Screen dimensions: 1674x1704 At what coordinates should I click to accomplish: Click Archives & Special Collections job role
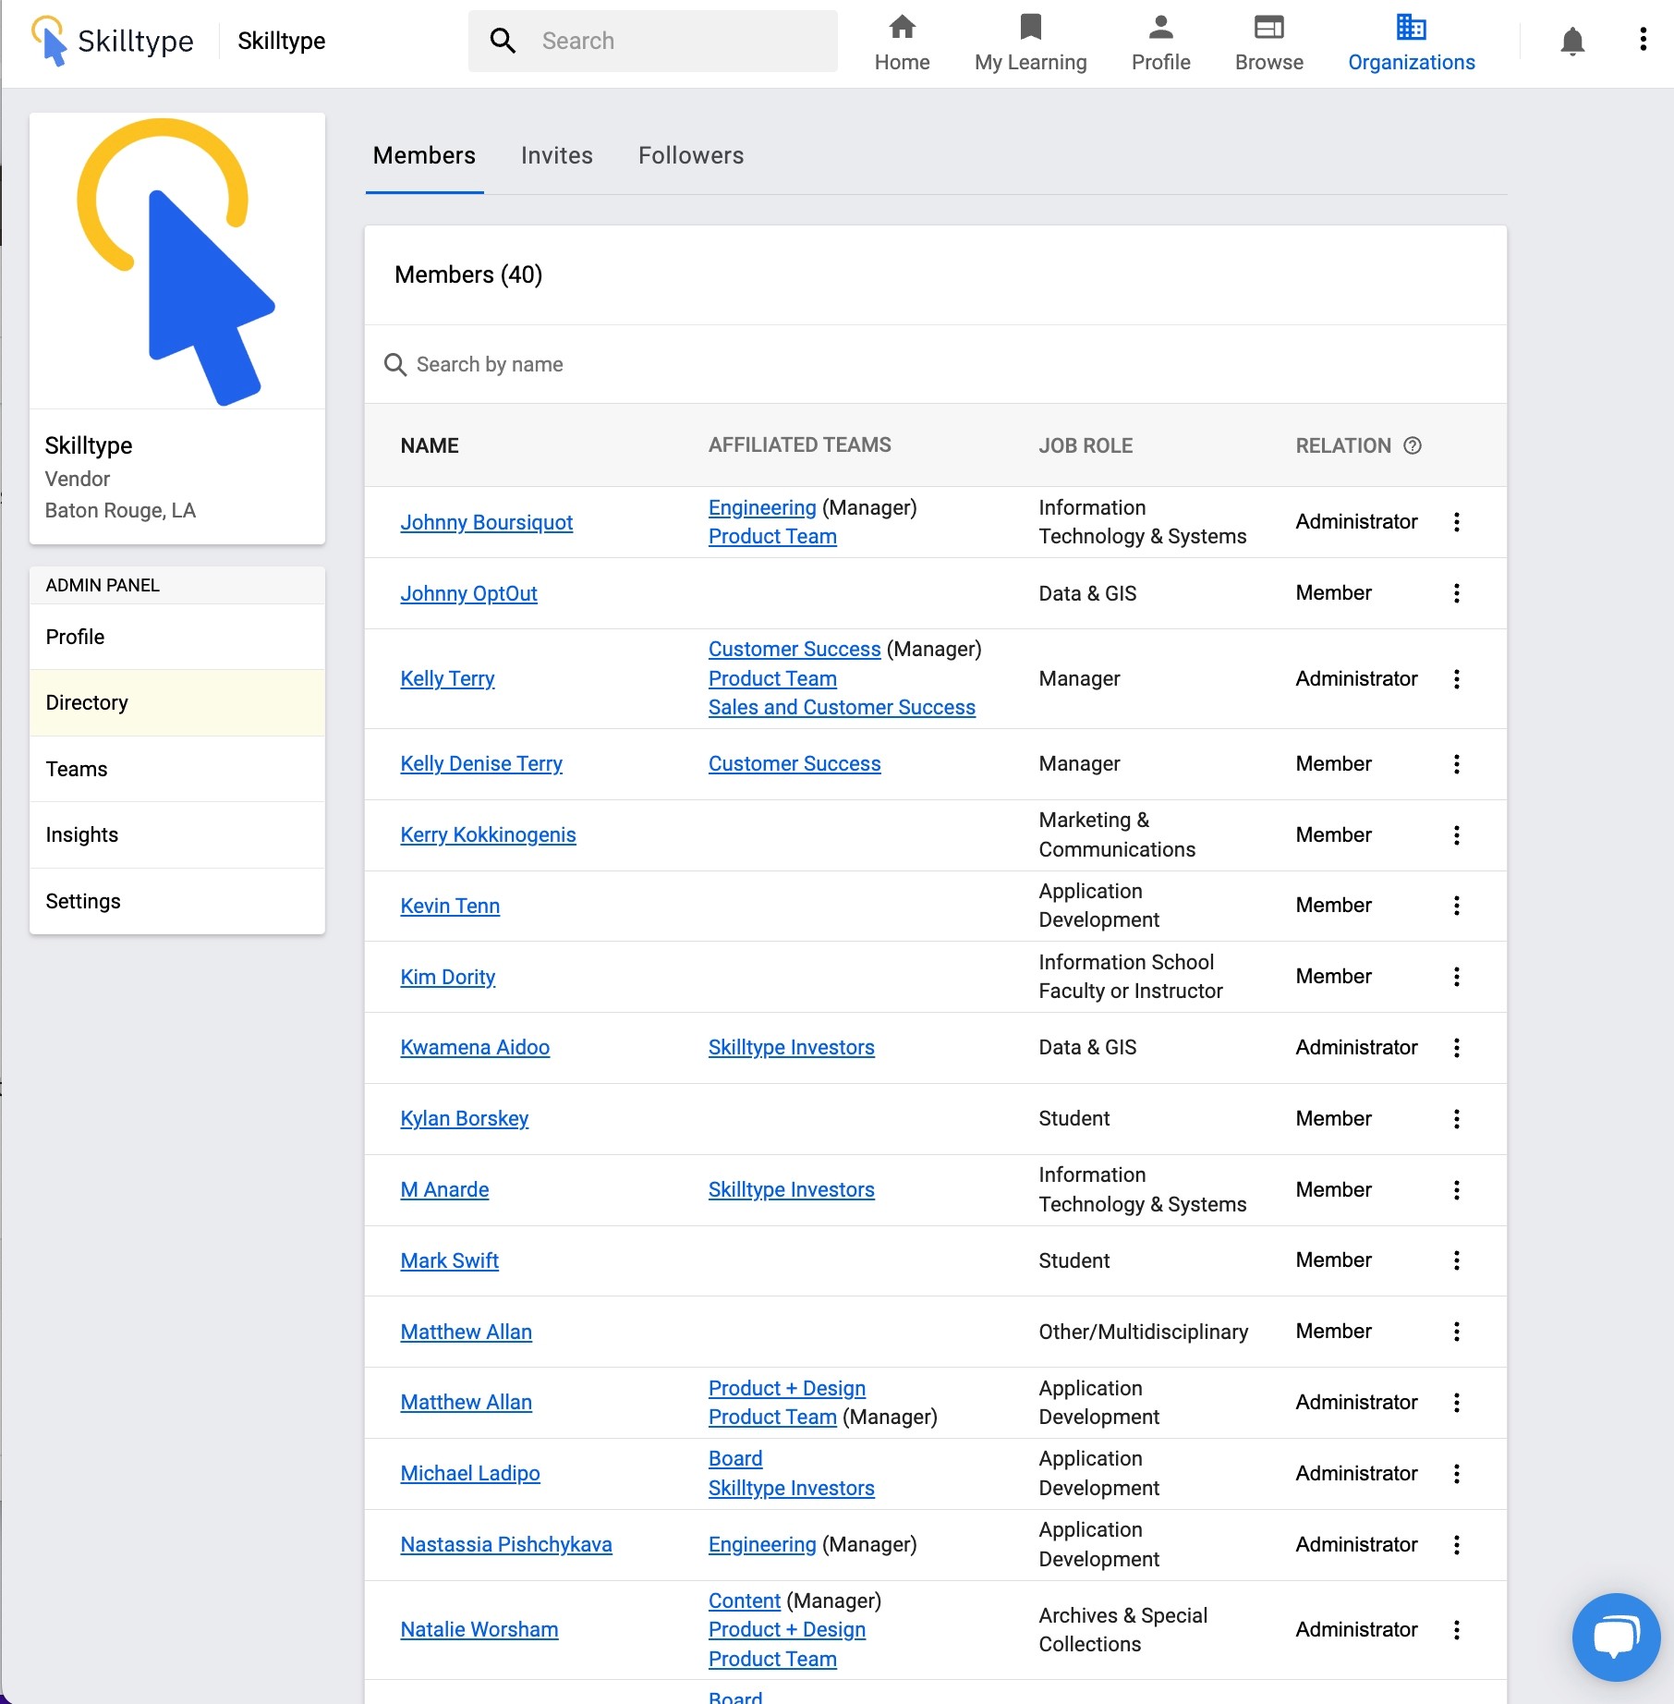pyautogui.click(x=1122, y=1629)
